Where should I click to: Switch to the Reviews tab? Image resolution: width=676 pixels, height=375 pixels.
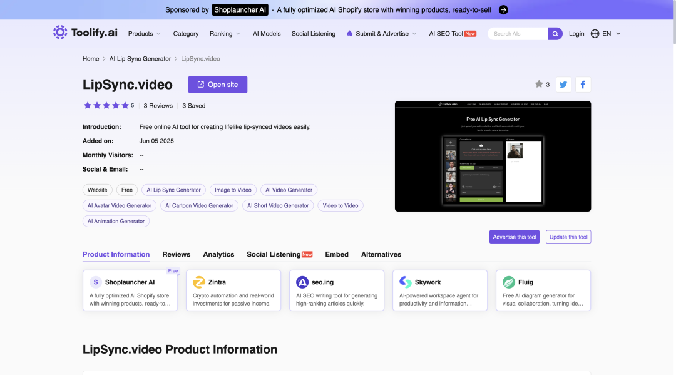click(177, 254)
